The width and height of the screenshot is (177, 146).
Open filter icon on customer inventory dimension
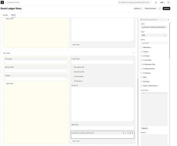[123, 133]
